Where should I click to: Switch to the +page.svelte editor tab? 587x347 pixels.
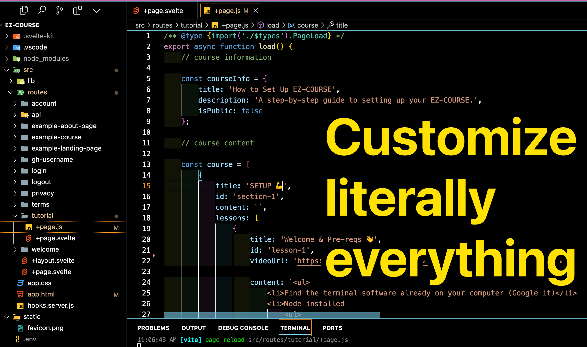point(163,11)
